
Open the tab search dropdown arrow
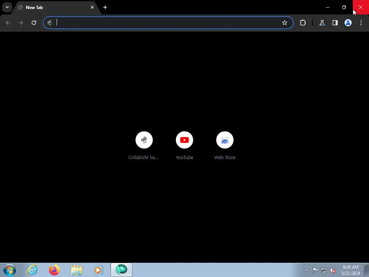coord(7,7)
